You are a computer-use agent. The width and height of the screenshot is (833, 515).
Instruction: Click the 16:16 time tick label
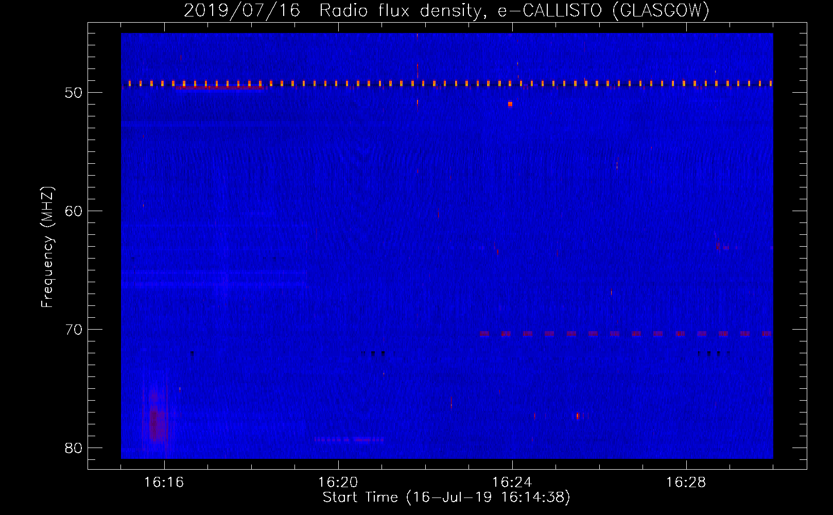(x=164, y=483)
